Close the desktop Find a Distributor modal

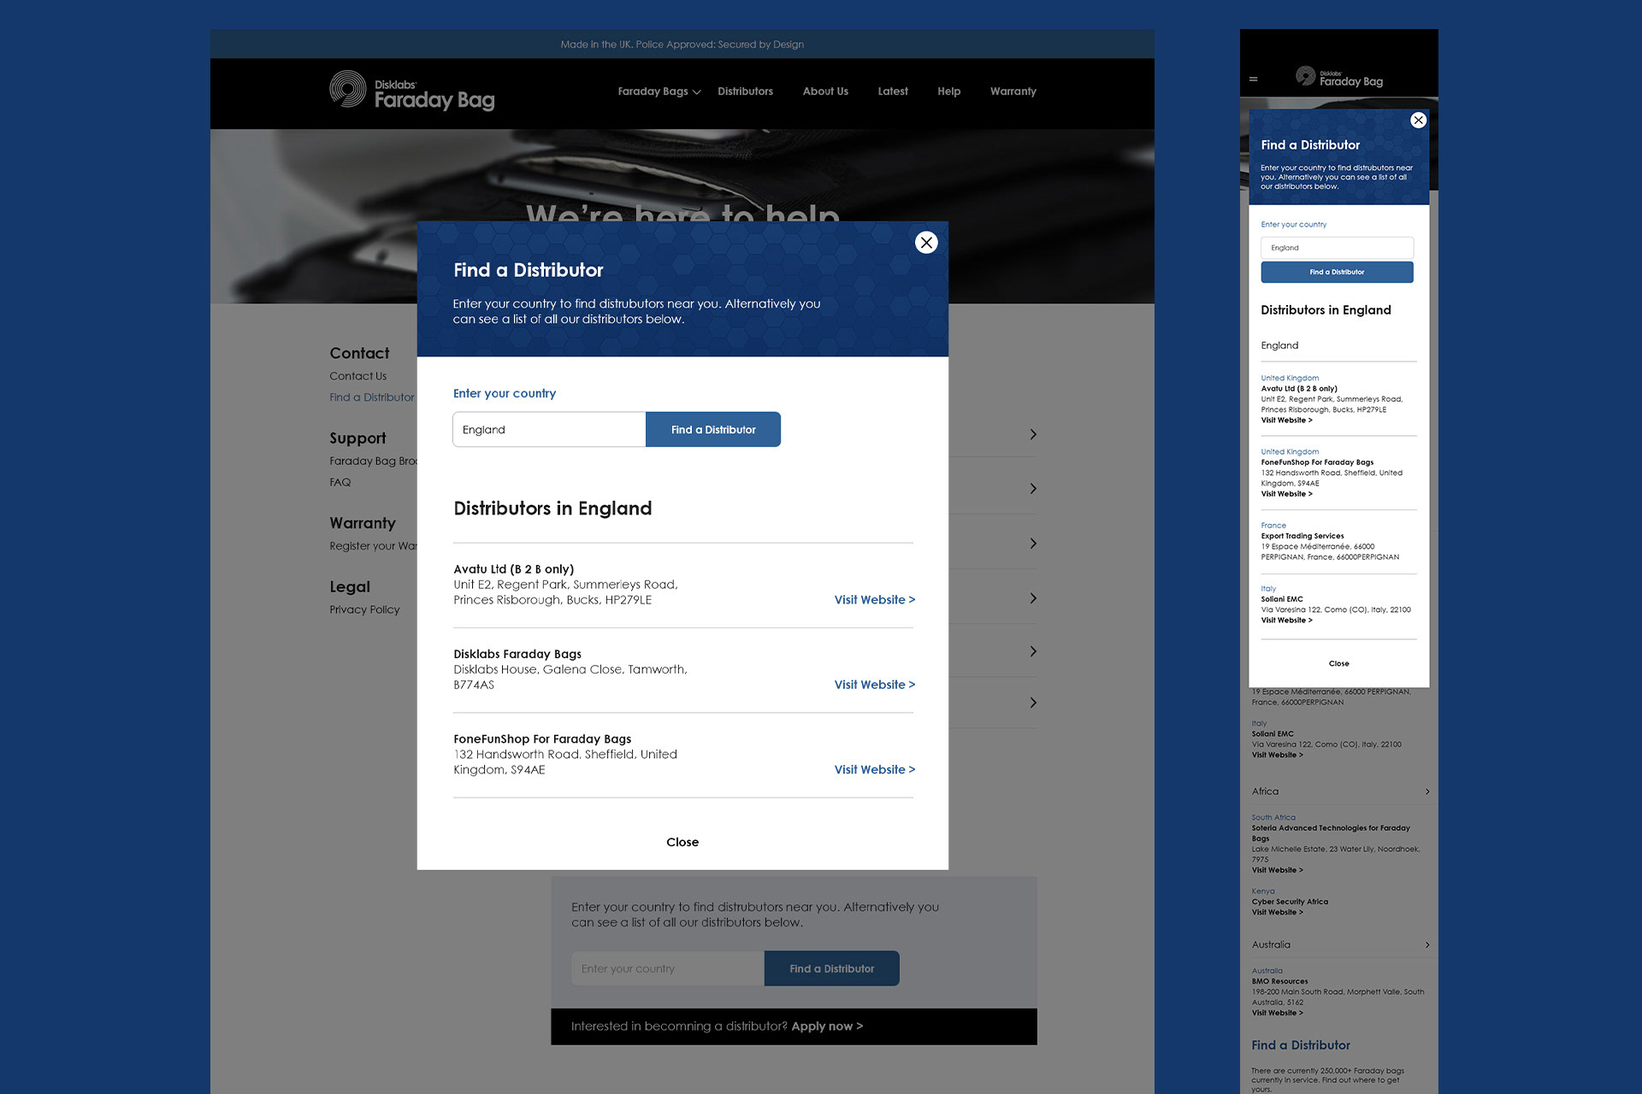coord(926,243)
